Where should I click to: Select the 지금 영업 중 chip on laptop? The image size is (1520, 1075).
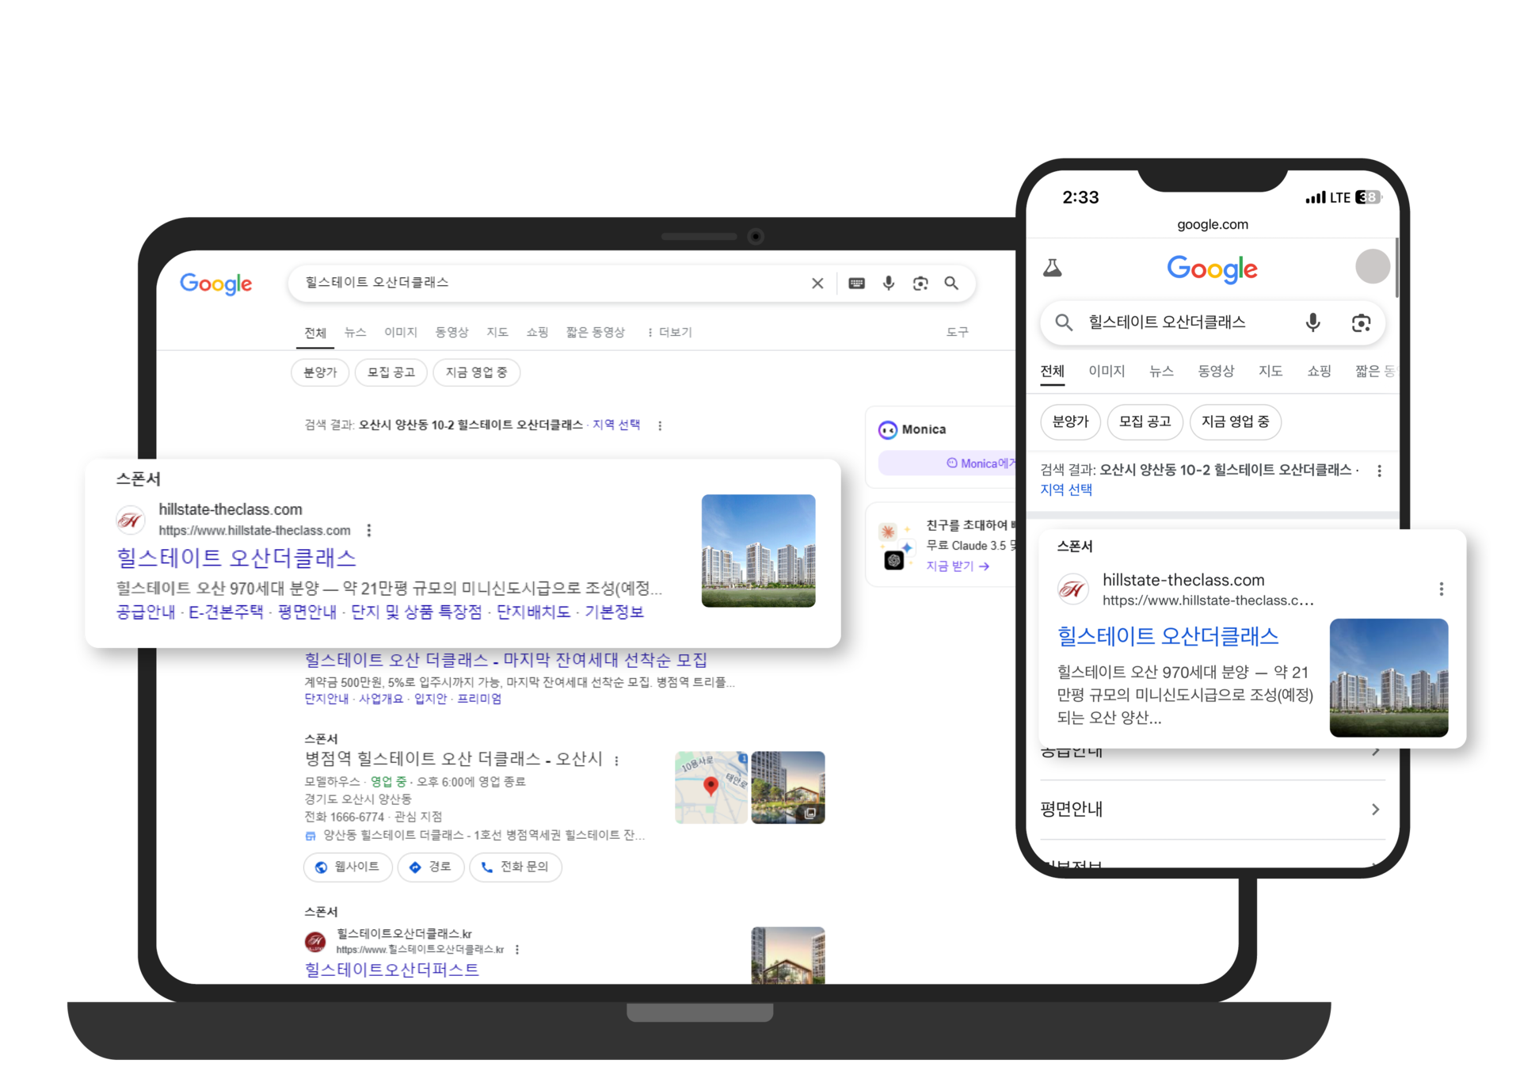coord(476,372)
